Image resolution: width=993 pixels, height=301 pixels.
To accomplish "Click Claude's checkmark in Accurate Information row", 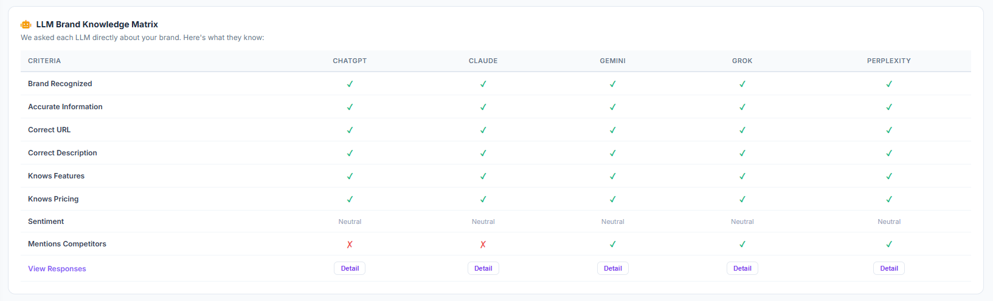I will [483, 107].
